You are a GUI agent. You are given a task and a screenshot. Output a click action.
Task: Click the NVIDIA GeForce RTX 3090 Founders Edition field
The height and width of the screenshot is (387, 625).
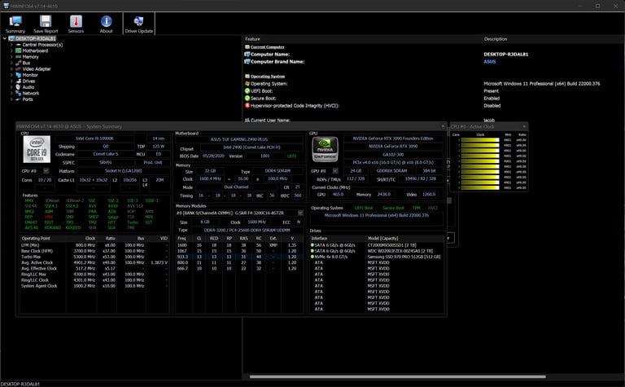(x=393, y=139)
